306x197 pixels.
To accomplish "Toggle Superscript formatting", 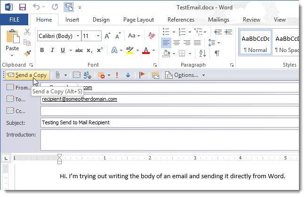I will pos(100,50).
